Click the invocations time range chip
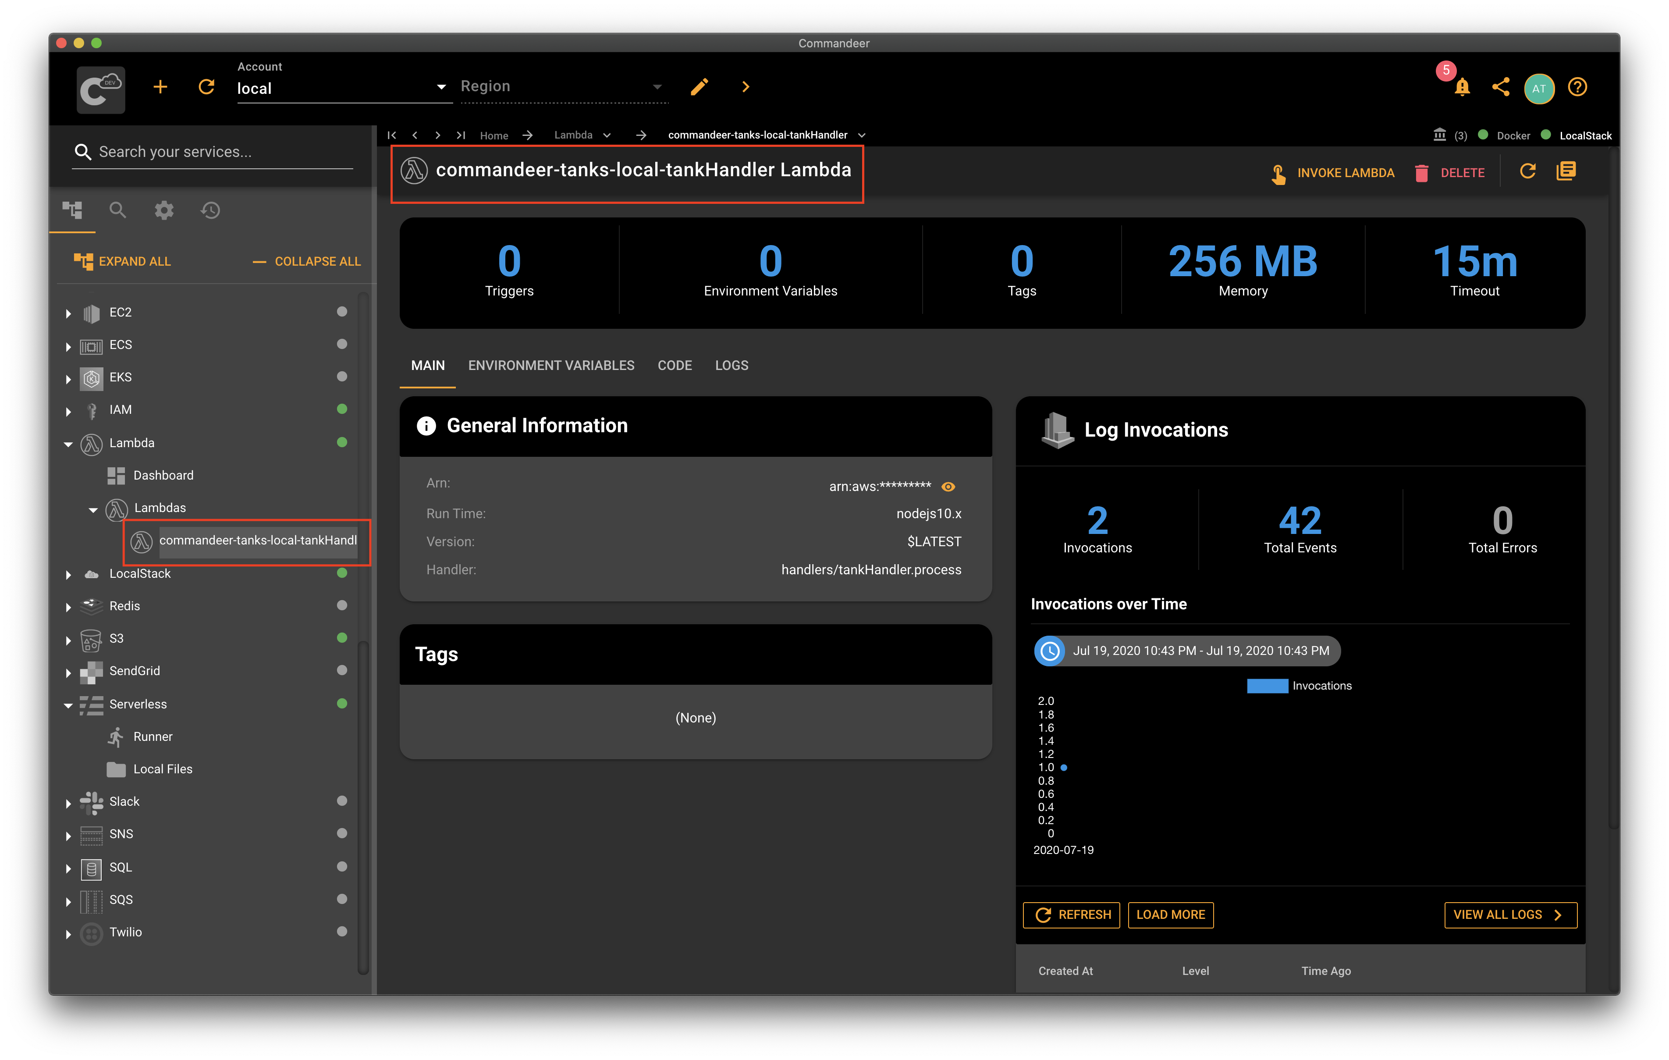 1186,651
